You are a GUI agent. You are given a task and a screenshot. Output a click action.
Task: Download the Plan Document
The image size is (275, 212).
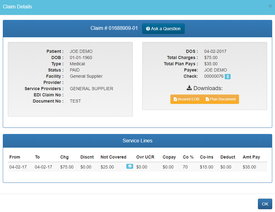pyautogui.click(x=221, y=99)
